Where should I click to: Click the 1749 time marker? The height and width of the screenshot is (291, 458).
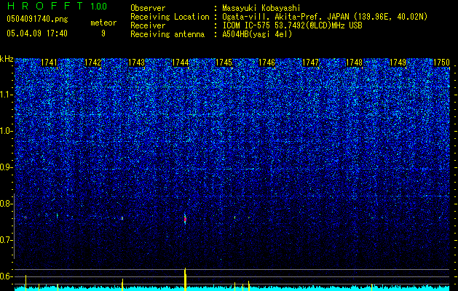click(x=398, y=63)
